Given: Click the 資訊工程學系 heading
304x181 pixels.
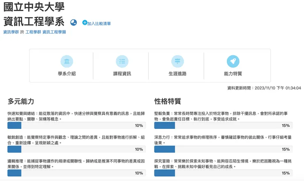Looking at the screenshot, I should 34,21.
